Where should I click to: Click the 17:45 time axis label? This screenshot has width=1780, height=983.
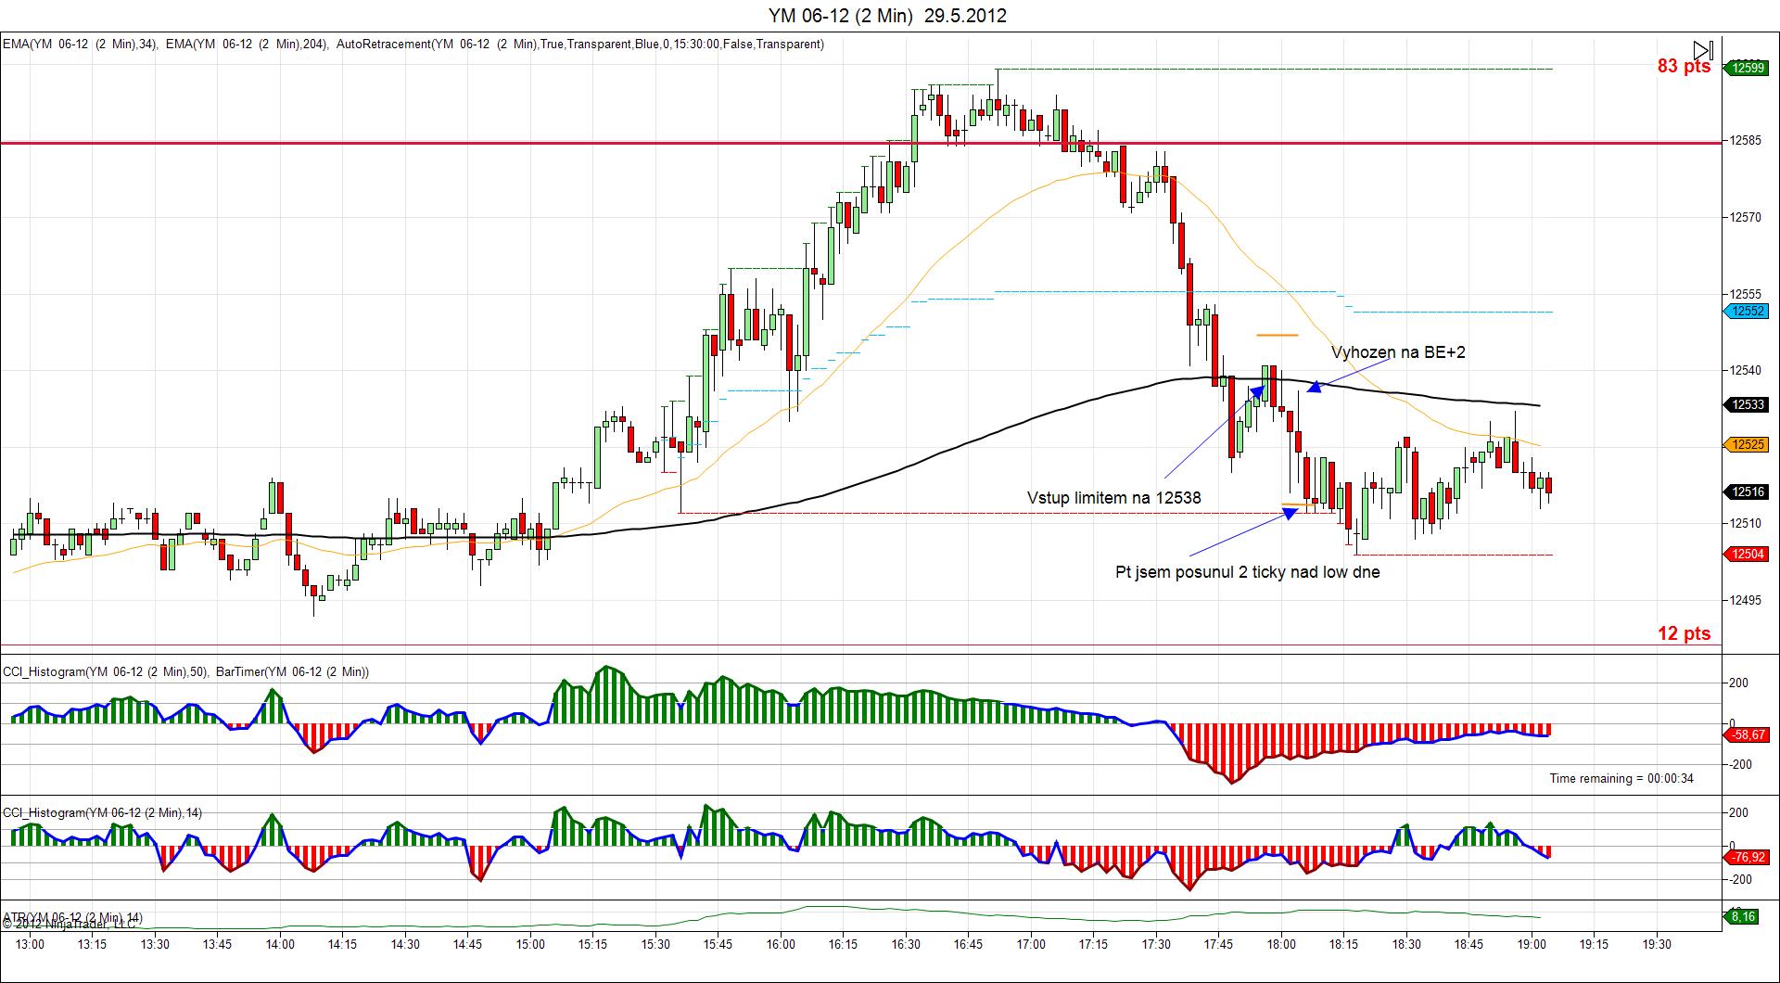coord(1218,944)
